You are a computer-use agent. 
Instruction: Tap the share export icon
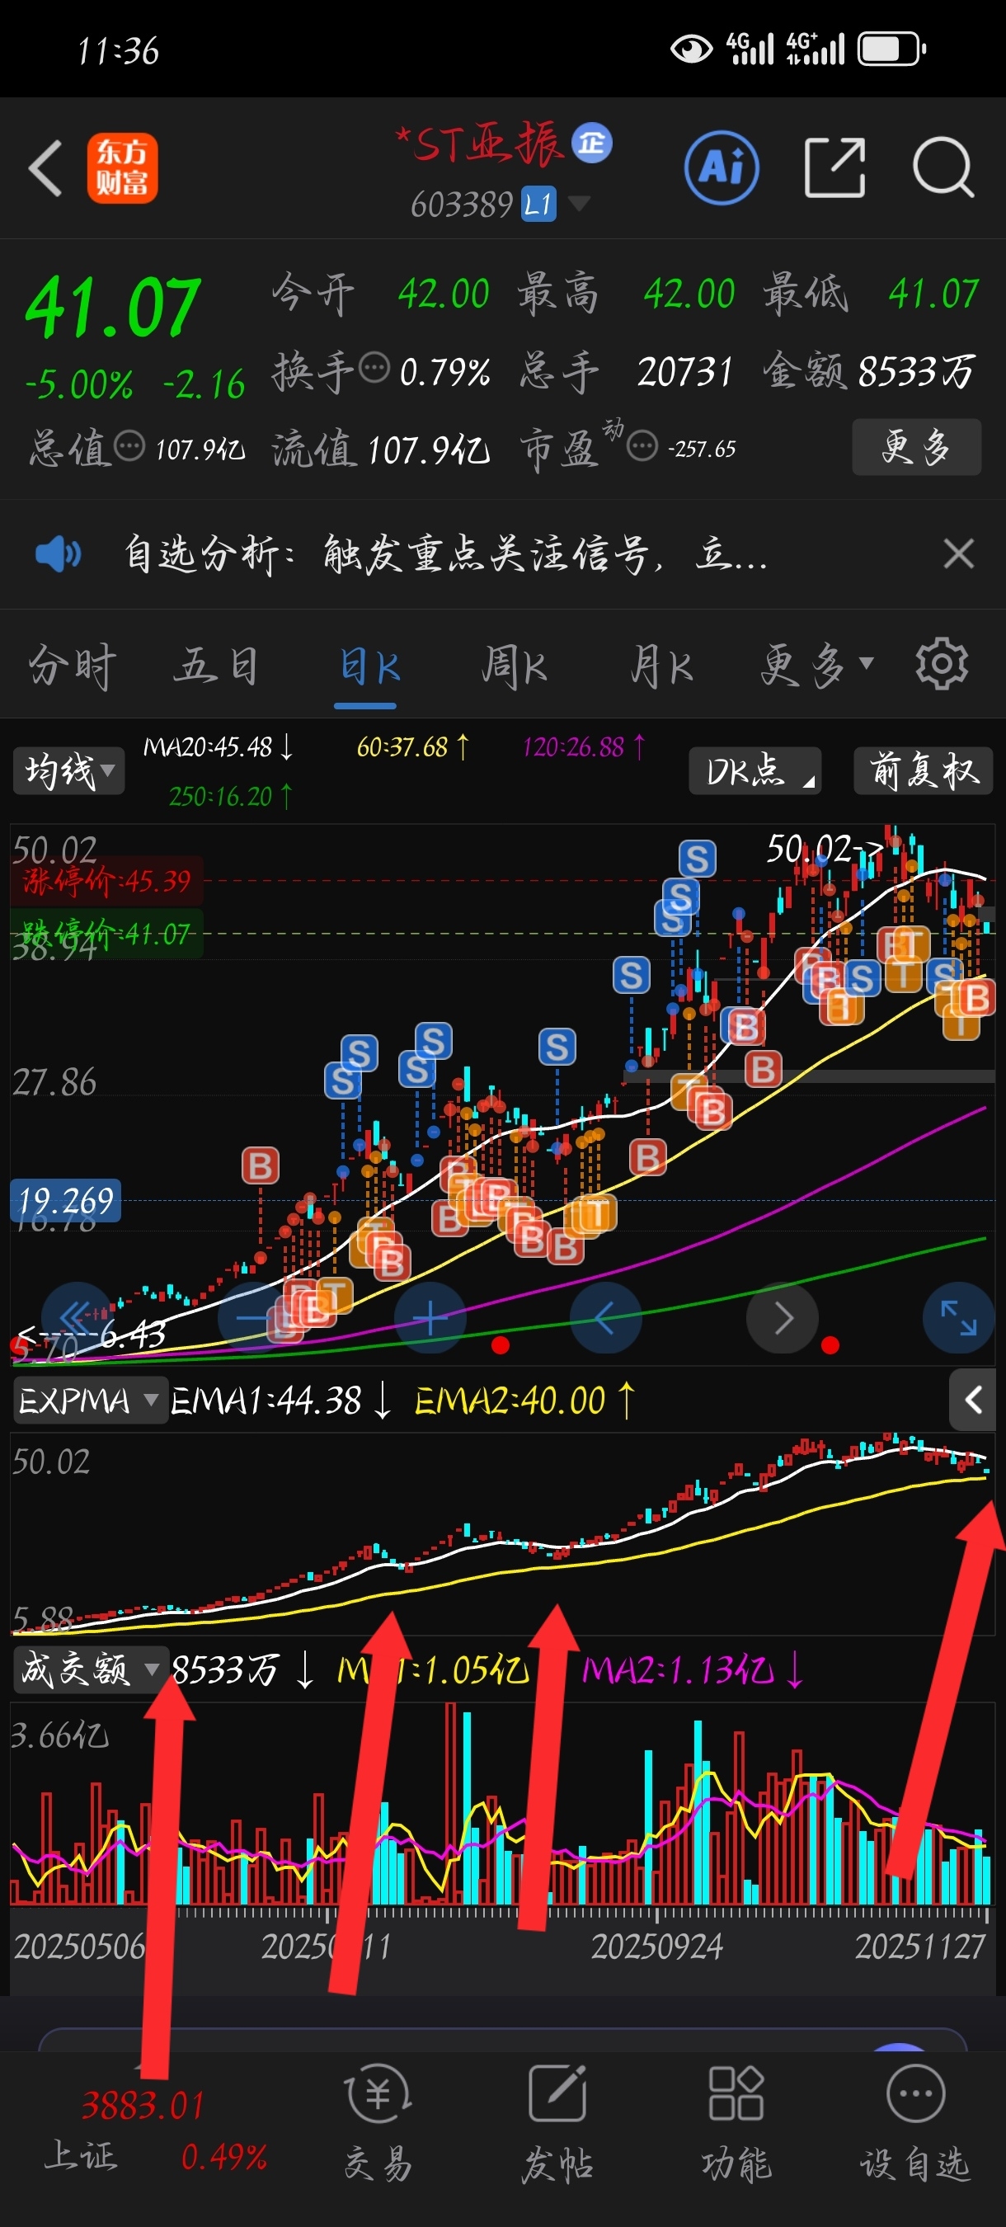coord(834,167)
